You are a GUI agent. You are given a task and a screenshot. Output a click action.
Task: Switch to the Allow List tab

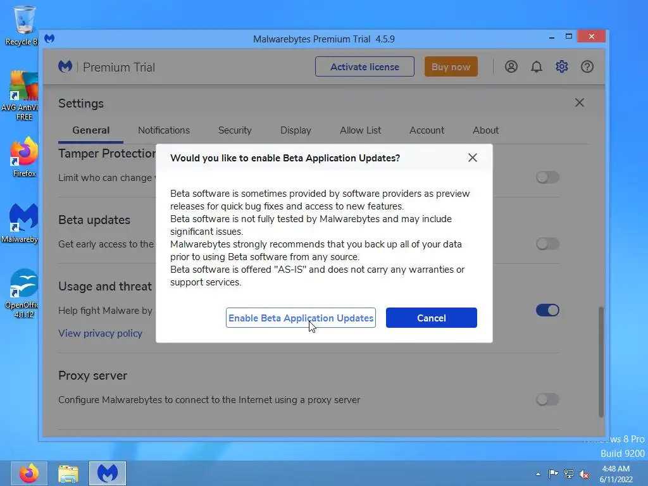360,130
